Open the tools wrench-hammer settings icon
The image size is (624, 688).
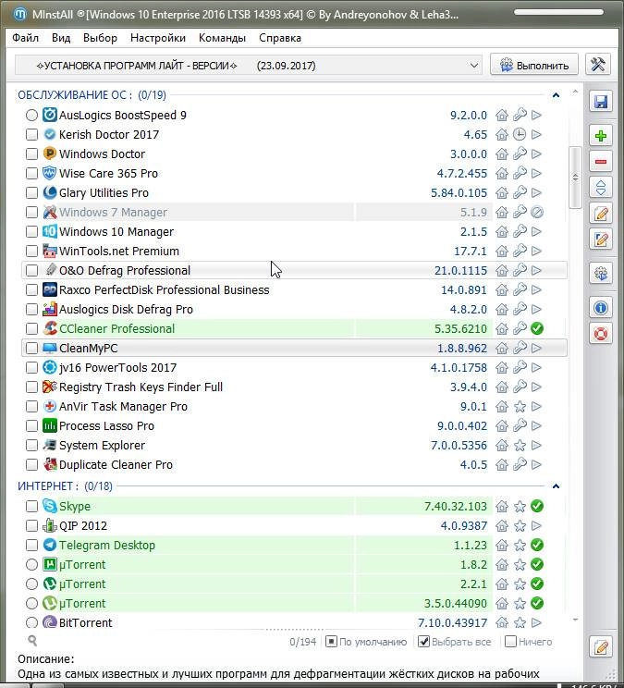pyautogui.click(x=598, y=65)
